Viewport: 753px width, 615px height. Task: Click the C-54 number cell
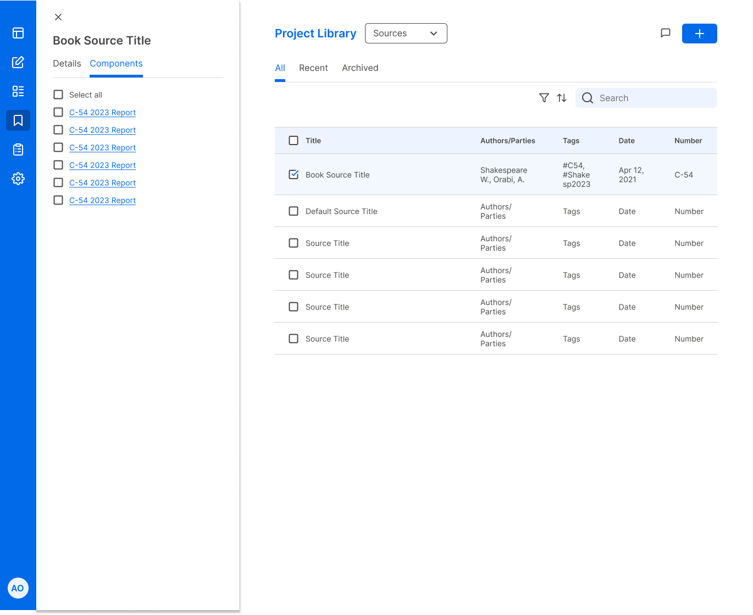[x=684, y=175]
